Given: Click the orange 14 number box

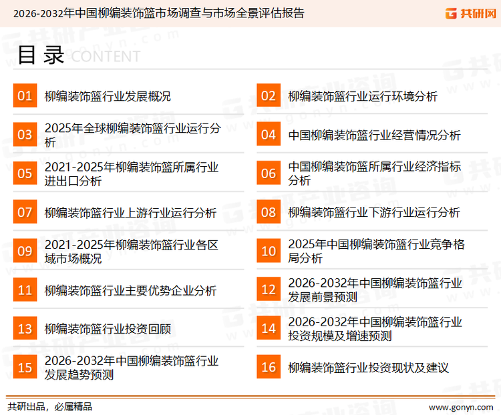Looking at the screenshot, I should click(269, 328).
